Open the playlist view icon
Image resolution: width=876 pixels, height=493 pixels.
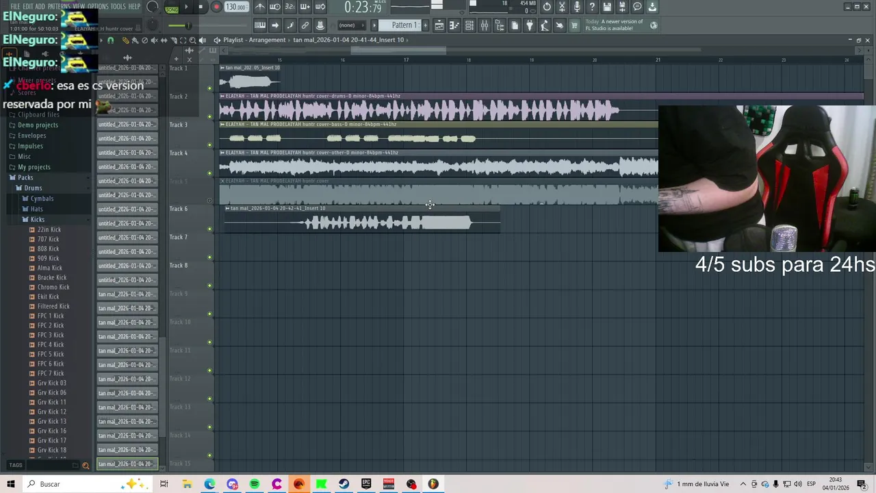(439, 25)
